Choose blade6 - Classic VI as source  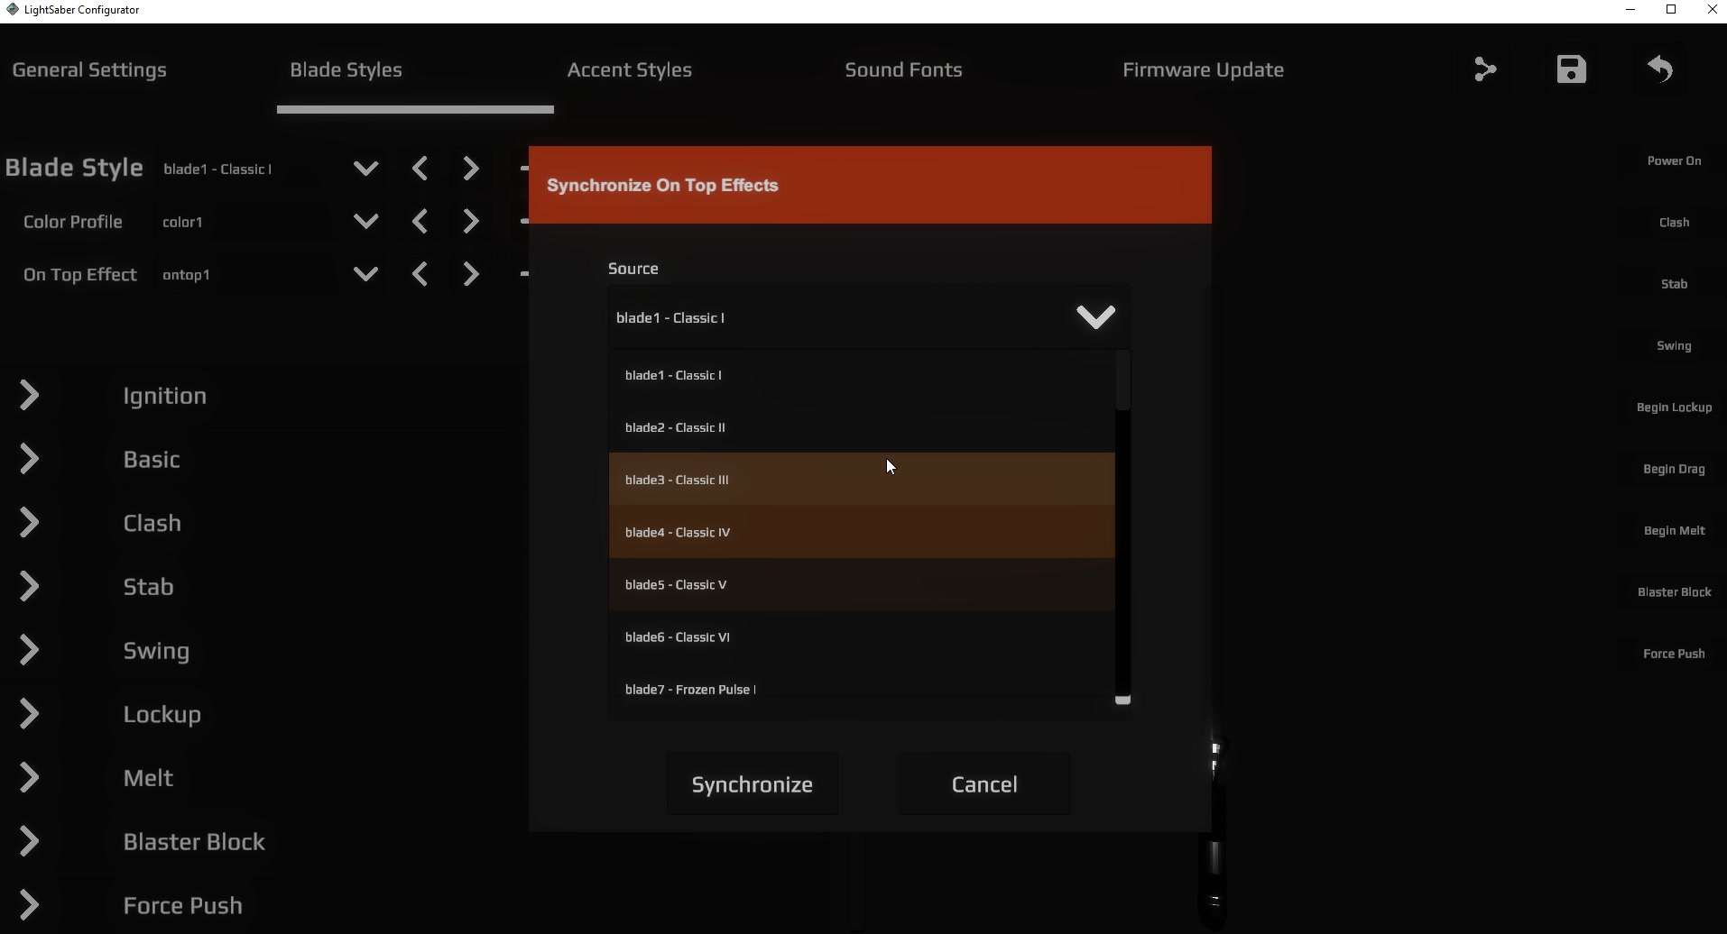[862, 636]
